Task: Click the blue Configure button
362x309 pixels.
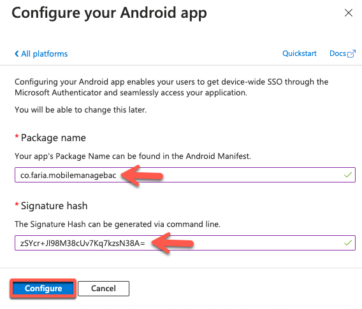Action: click(x=43, y=288)
